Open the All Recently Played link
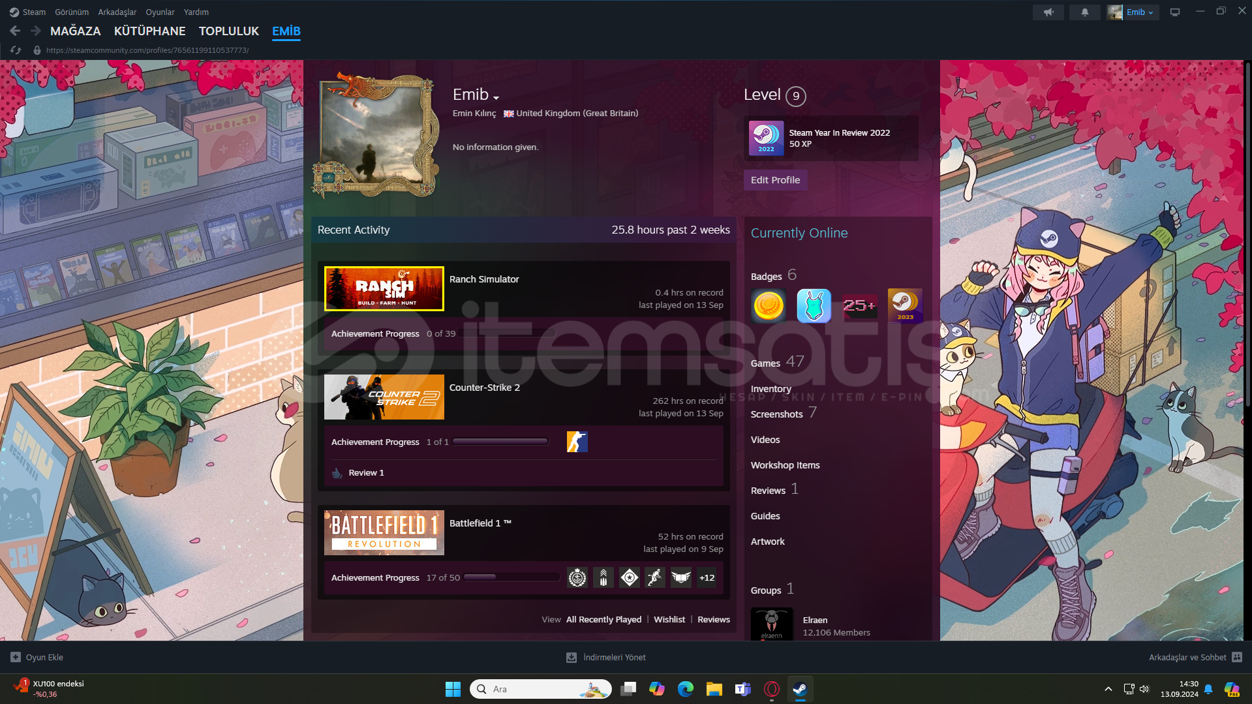Viewport: 1252px width, 704px height. pyautogui.click(x=603, y=619)
